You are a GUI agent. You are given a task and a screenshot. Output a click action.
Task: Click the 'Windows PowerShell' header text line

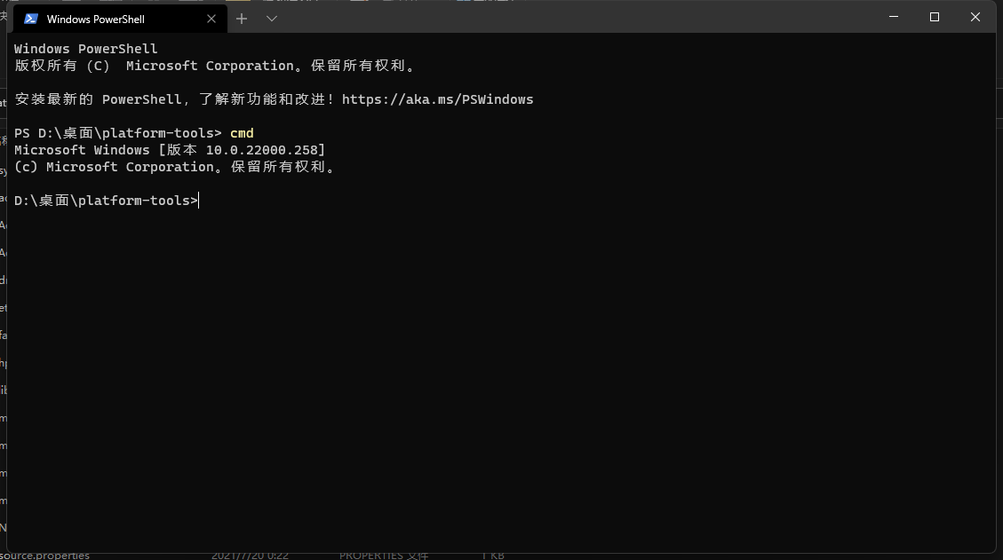click(85, 49)
